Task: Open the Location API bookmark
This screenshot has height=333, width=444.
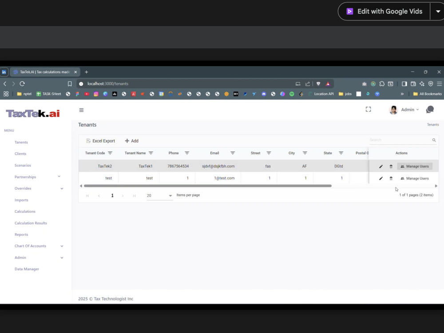Action: tap(321, 94)
